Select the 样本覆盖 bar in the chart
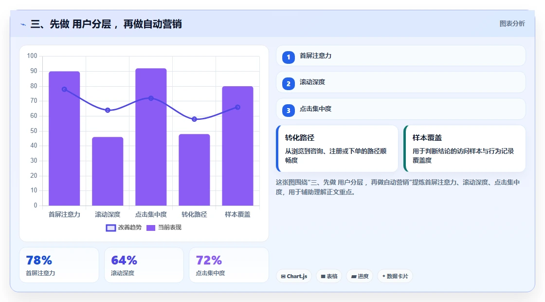Viewport: 545px width, 302px height. pos(238,146)
